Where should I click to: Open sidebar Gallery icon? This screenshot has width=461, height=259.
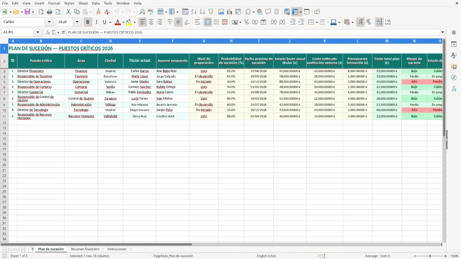[x=454, y=66]
